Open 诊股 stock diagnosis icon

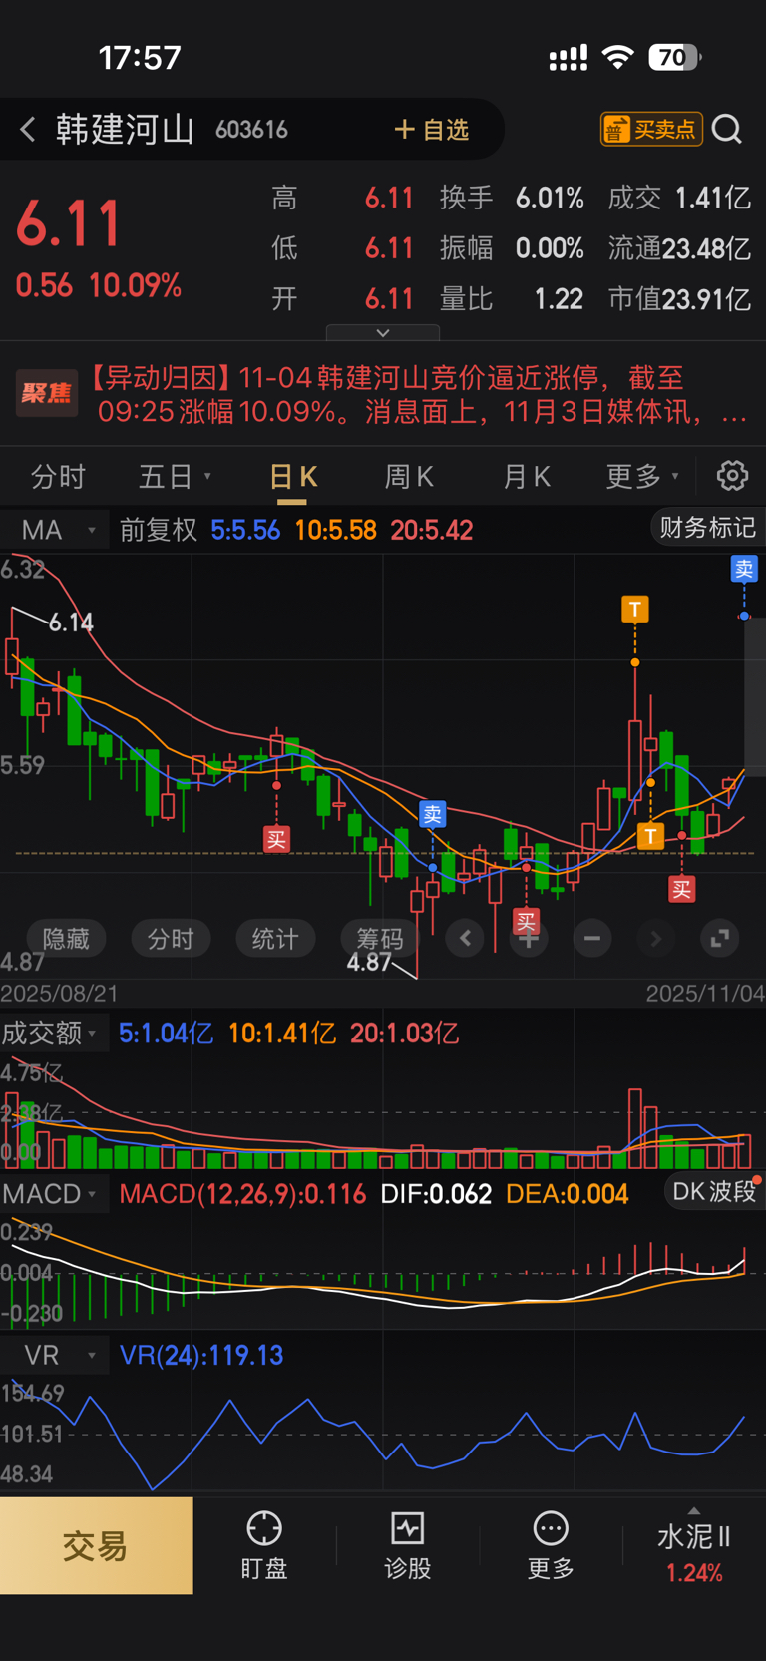click(408, 1545)
